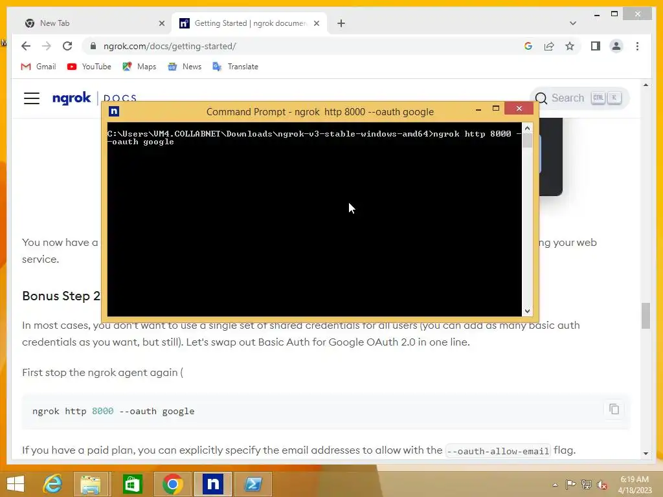Launch Internet Explorer from the taskbar
This screenshot has height=497, width=663.
53,484
